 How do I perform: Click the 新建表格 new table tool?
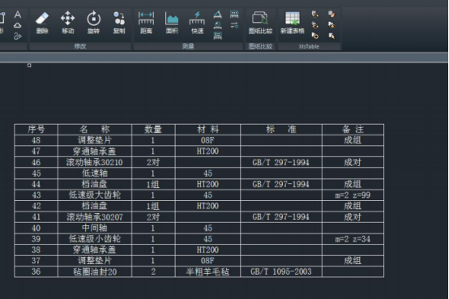pos(292,23)
